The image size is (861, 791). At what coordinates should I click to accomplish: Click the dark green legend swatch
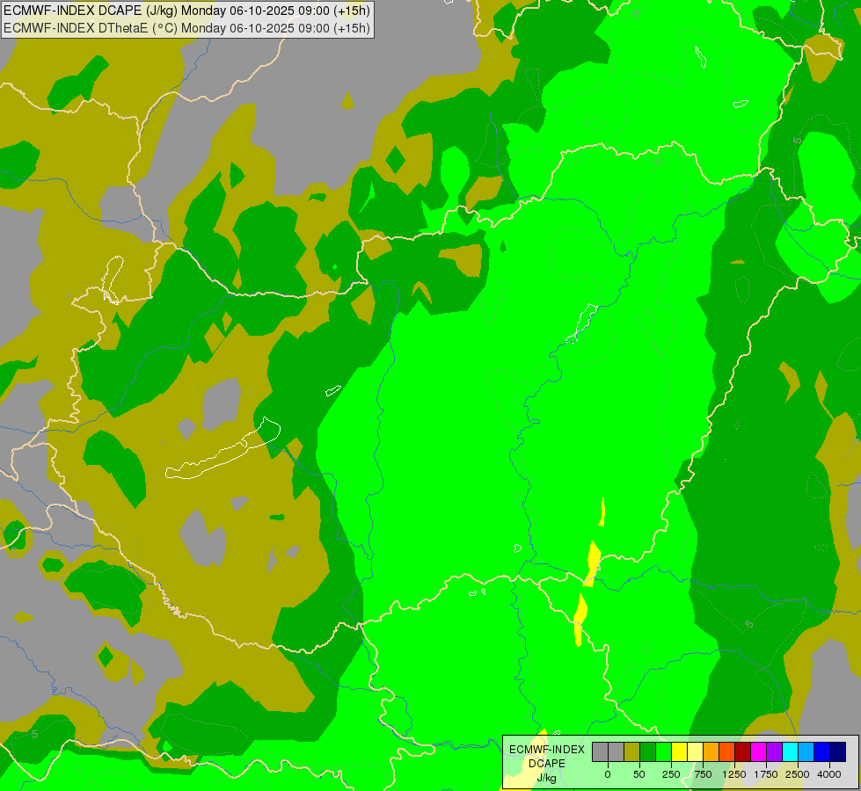(x=647, y=752)
